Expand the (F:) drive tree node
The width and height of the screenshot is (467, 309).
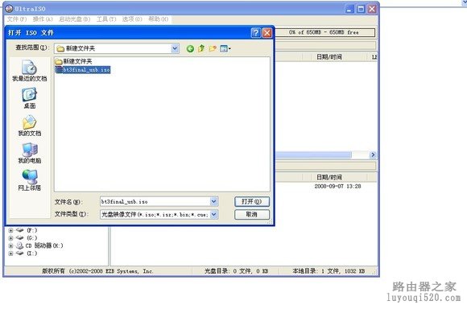(10, 230)
